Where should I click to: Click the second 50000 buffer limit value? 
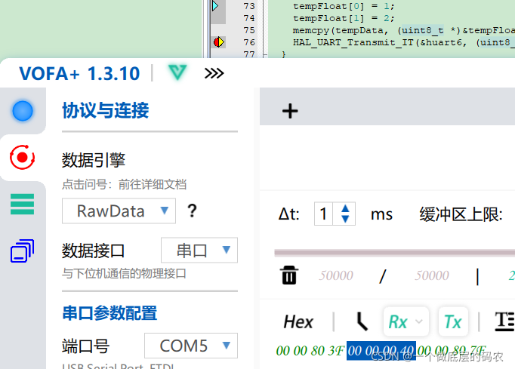432,275
